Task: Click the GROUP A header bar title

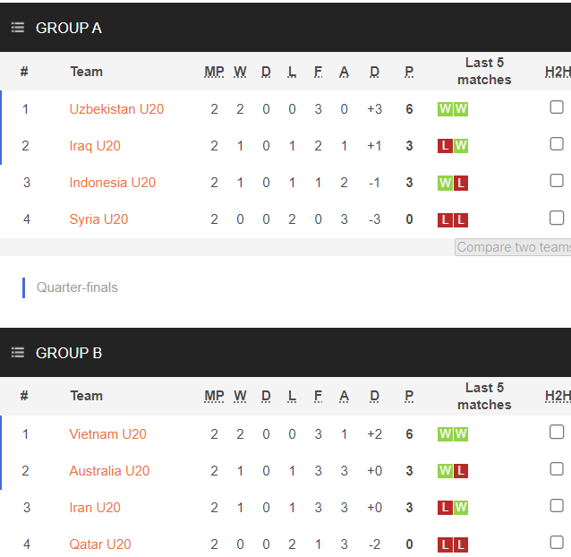Action: click(x=69, y=28)
